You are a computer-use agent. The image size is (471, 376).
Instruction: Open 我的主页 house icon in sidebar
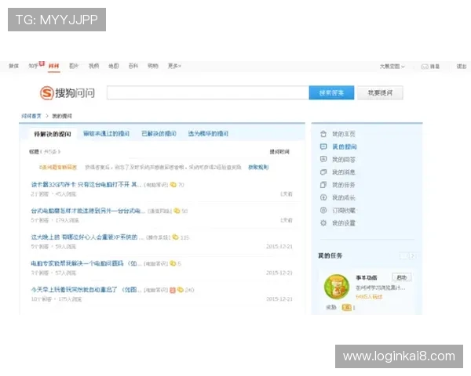coord(323,134)
